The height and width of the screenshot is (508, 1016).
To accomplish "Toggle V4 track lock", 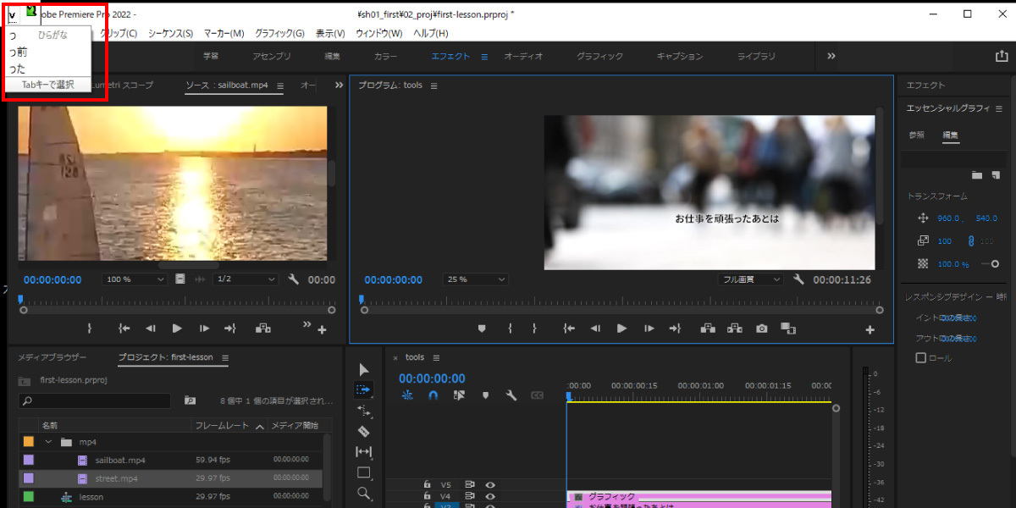I will (428, 497).
